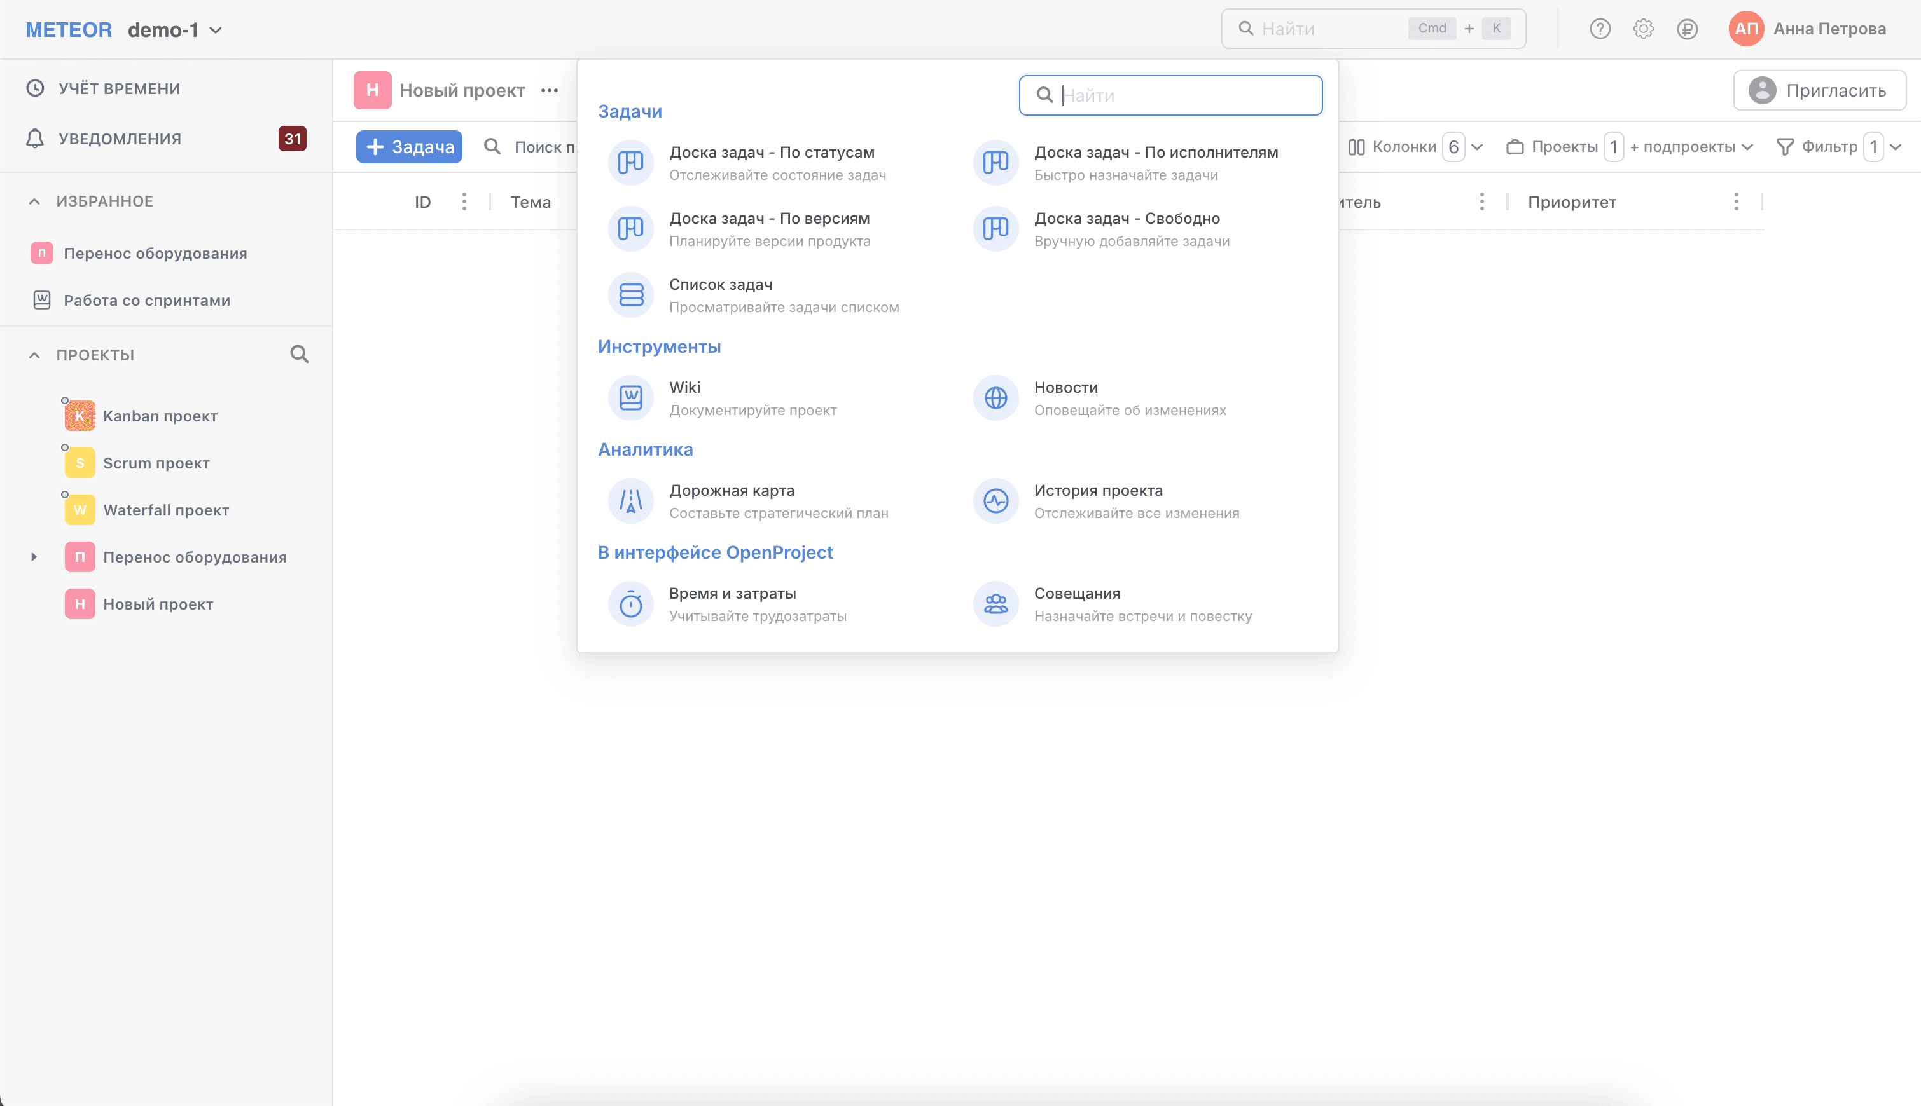Image resolution: width=1921 pixels, height=1106 pixels.
Task: Go to the METEOR home link
Action: (x=69, y=30)
